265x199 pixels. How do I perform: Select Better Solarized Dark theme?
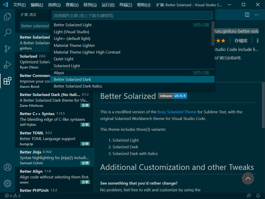132,79
